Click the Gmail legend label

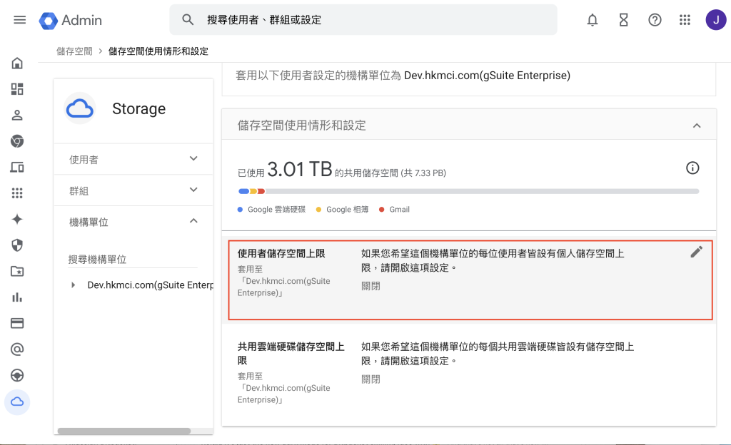click(x=400, y=210)
